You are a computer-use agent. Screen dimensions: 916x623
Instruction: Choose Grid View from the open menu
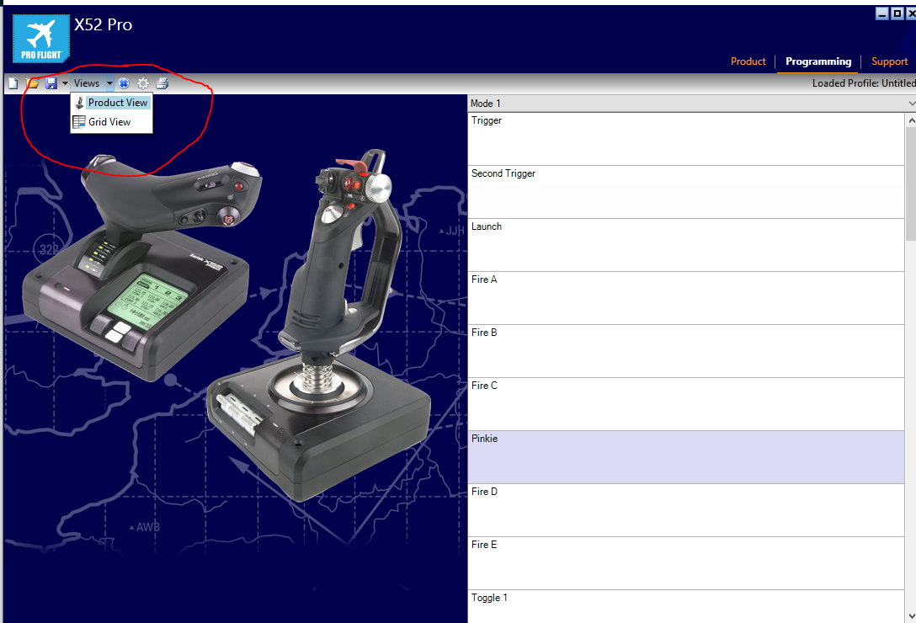point(110,121)
